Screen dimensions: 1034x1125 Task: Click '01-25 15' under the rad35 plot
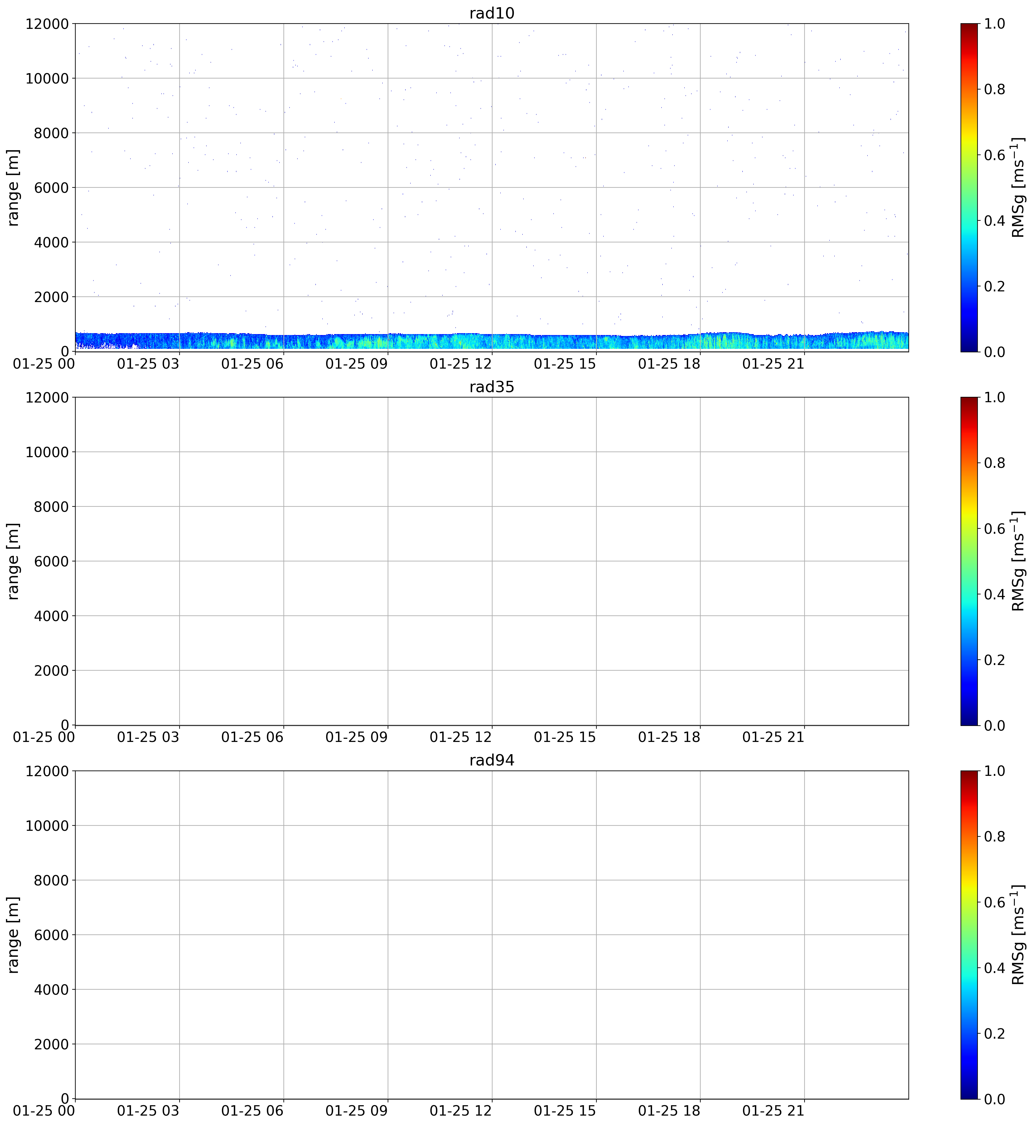(565, 738)
